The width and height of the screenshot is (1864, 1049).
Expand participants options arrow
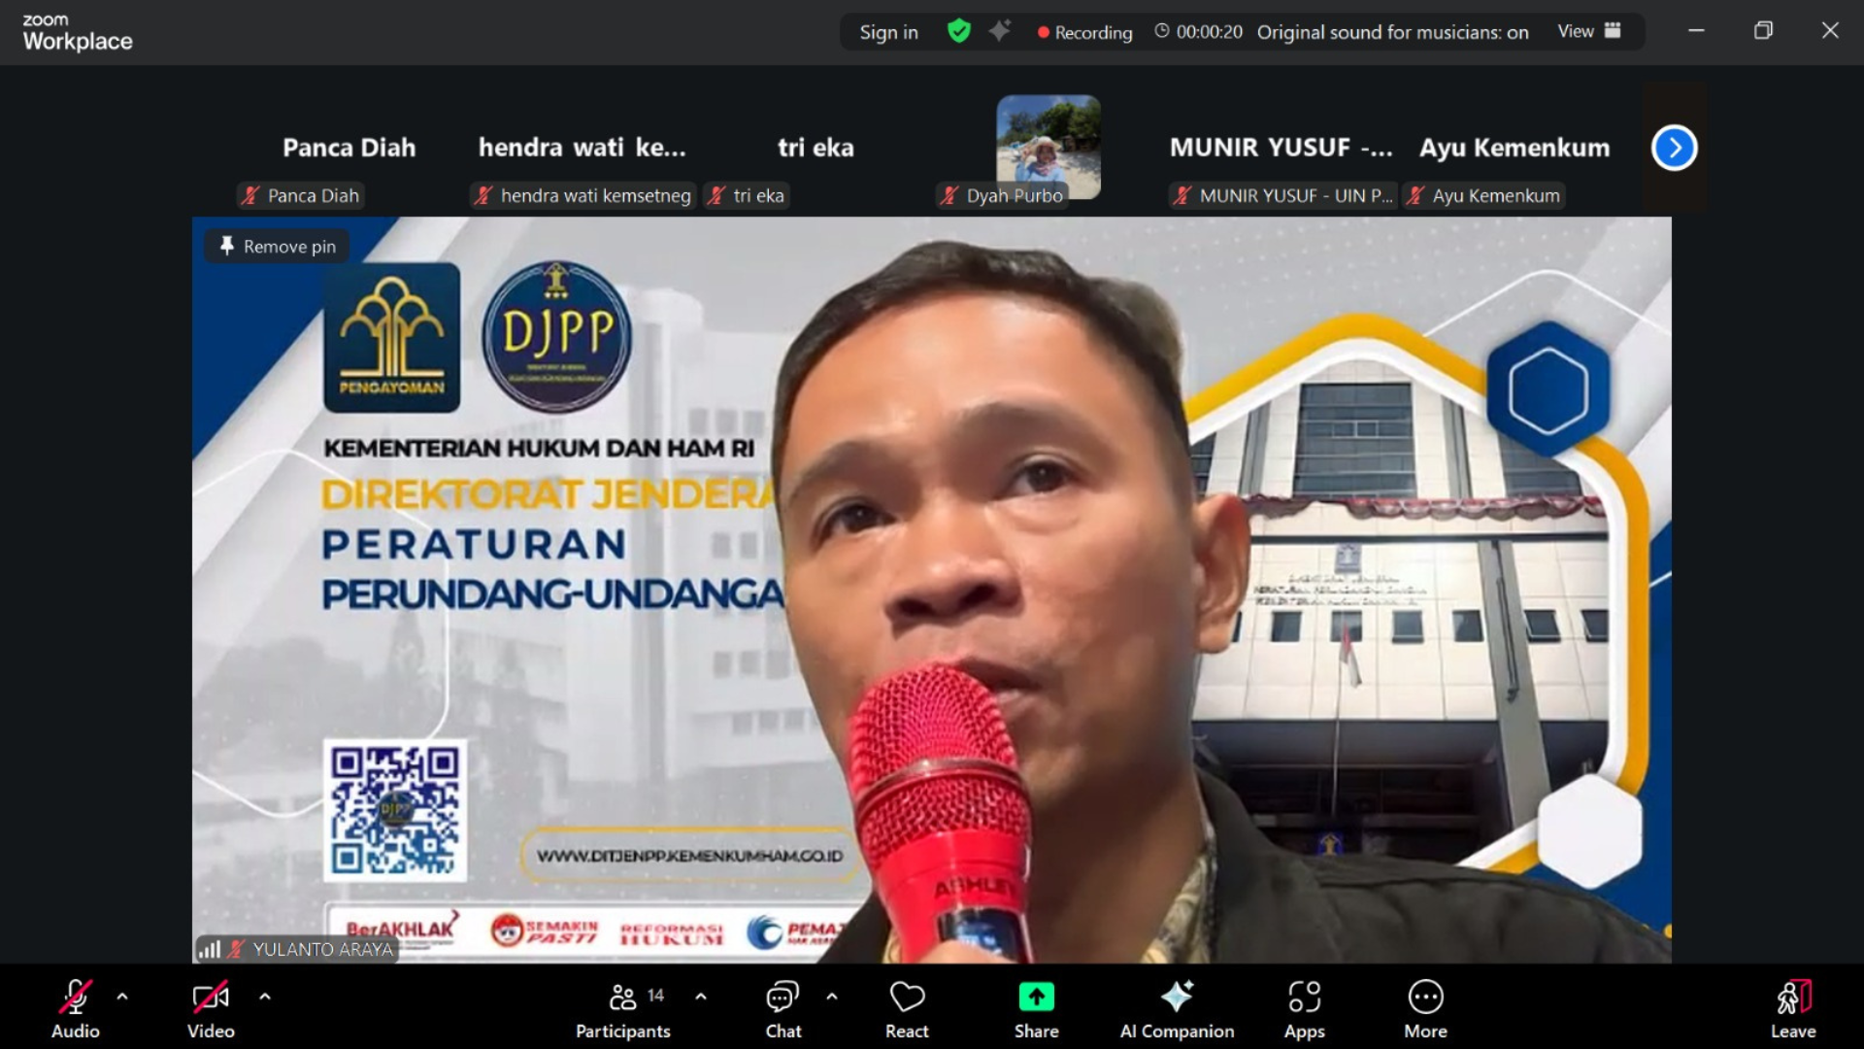[701, 997]
